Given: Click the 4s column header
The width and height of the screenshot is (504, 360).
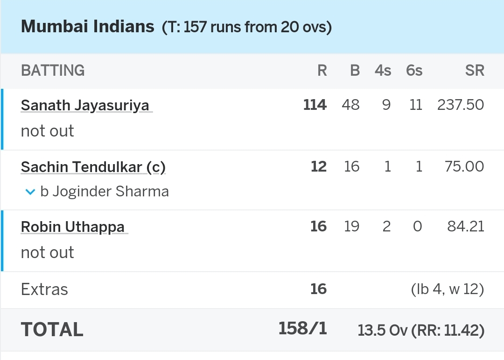Looking at the screenshot, I should coord(383,70).
